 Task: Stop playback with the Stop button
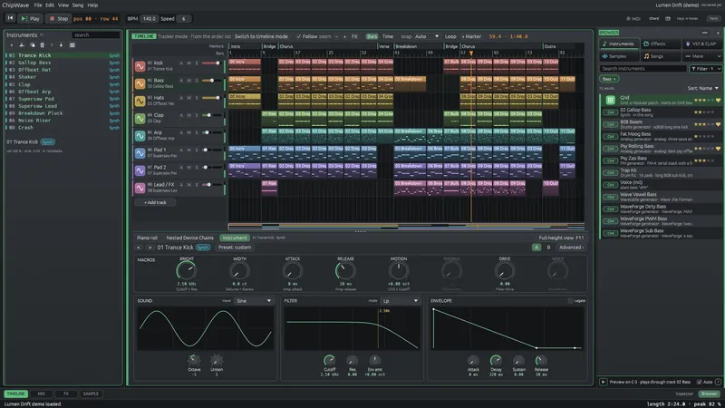point(59,18)
